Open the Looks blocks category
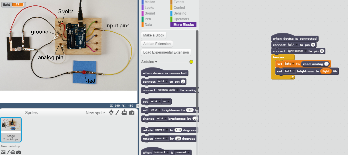348x155 pixels. tap(149, 8)
